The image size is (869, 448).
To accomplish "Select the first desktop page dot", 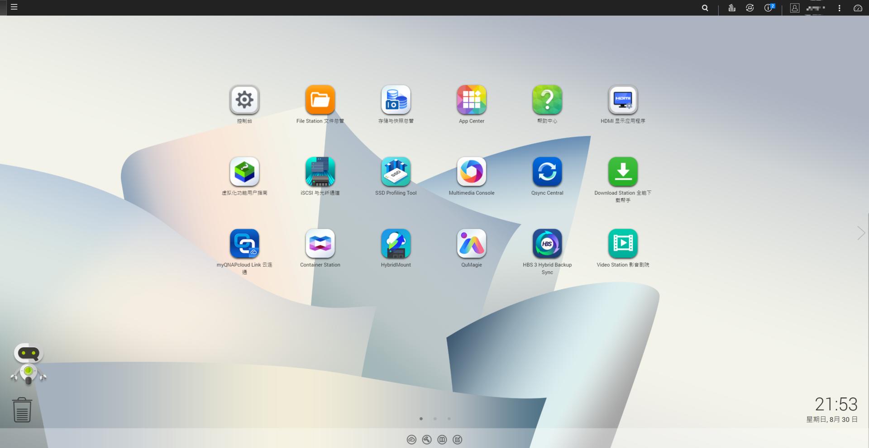I will [421, 419].
